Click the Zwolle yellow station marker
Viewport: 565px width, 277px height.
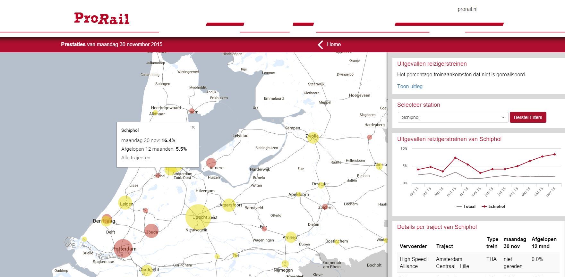312,138
